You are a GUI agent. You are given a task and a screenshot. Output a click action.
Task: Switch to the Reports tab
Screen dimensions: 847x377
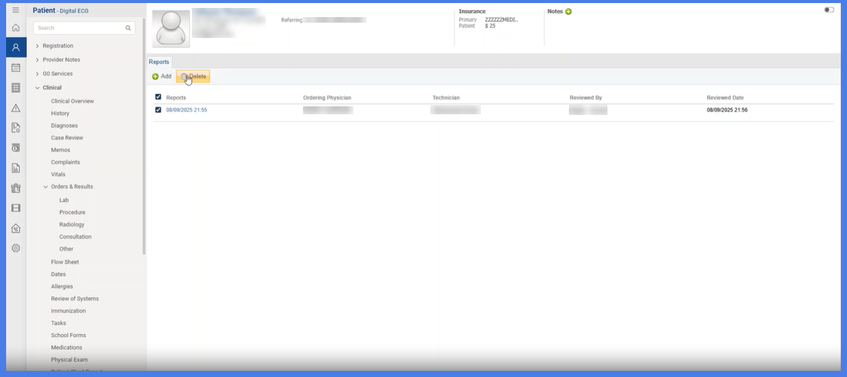[x=159, y=62]
